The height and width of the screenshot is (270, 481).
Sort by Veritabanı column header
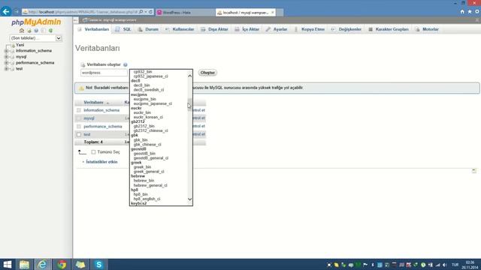(x=93, y=102)
